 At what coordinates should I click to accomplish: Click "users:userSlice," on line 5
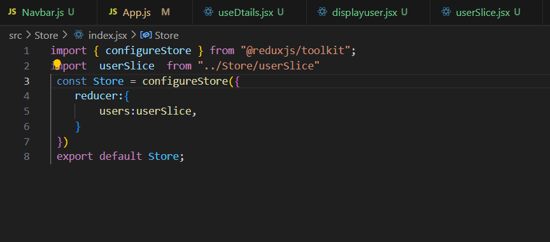(x=148, y=111)
